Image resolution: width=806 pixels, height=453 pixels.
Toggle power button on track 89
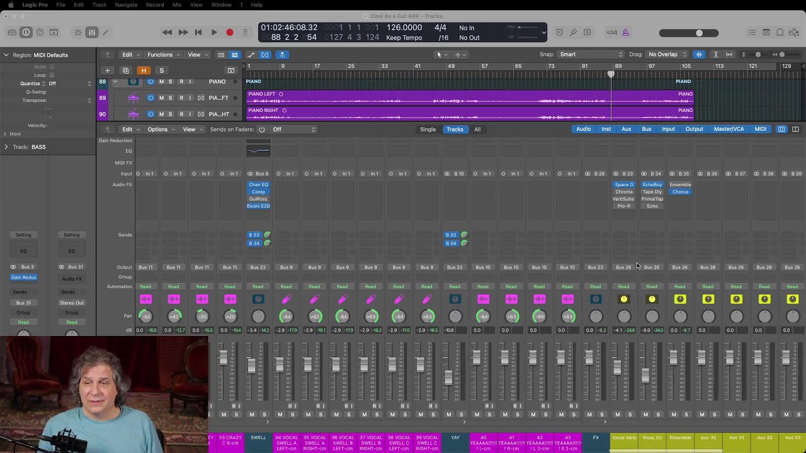[150, 98]
